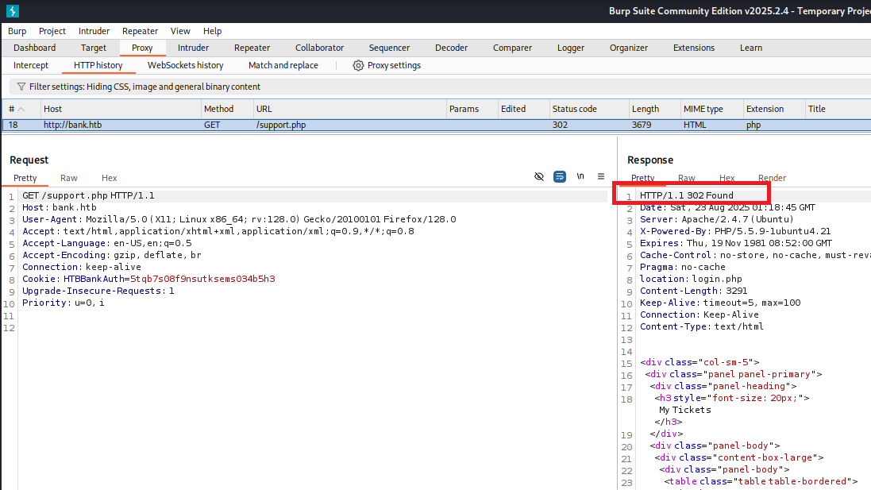
Task: Open WebSockets history sub-tab
Action: 185,65
